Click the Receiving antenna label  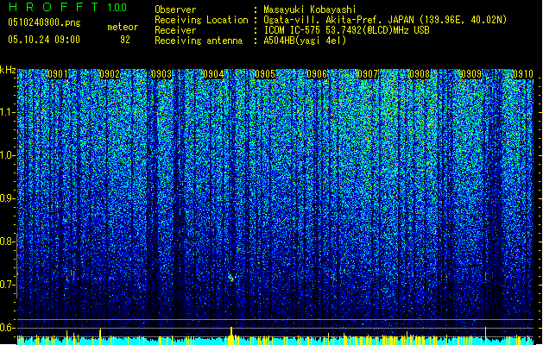[x=199, y=41]
